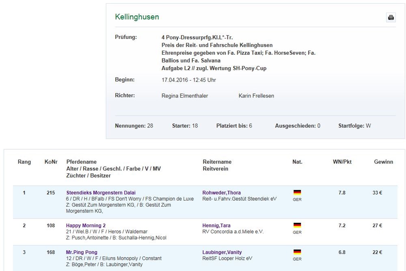Click the Nat. column header
406x271 pixels.
[x=297, y=162]
